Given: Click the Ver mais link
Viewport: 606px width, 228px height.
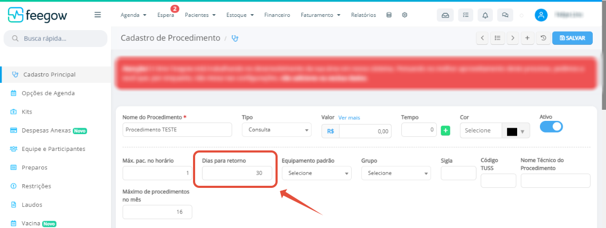Looking at the screenshot, I should pyautogui.click(x=349, y=117).
